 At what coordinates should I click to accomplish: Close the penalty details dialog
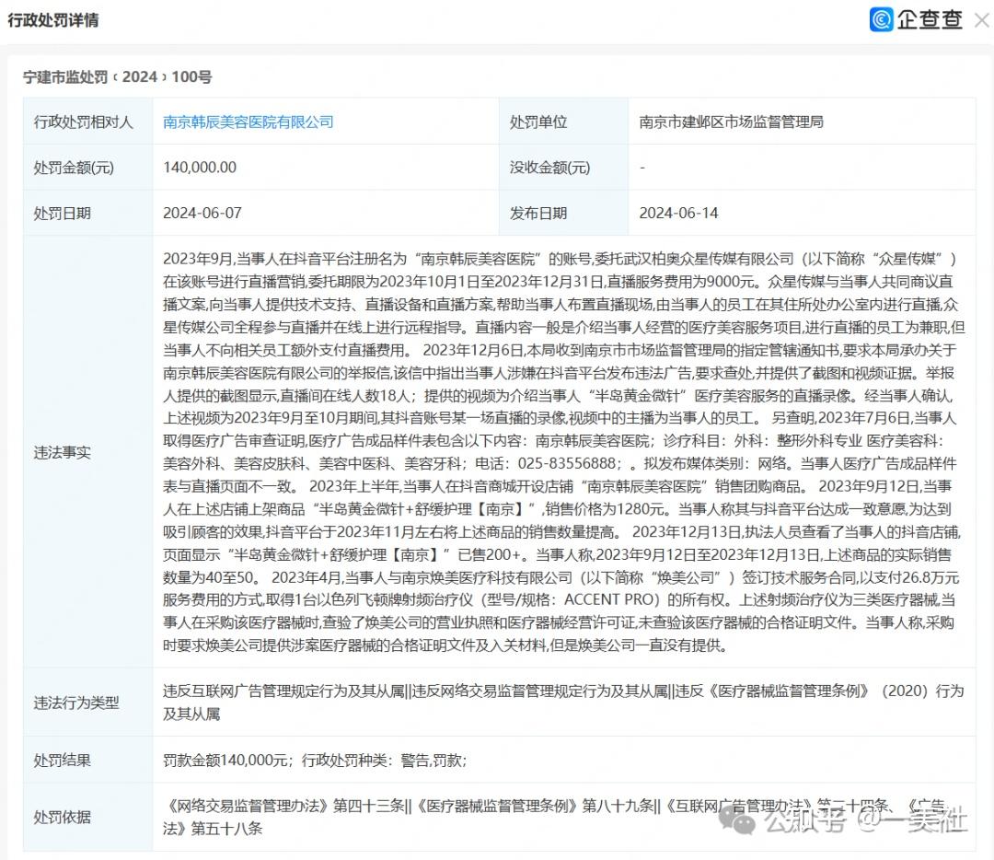[982, 21]
